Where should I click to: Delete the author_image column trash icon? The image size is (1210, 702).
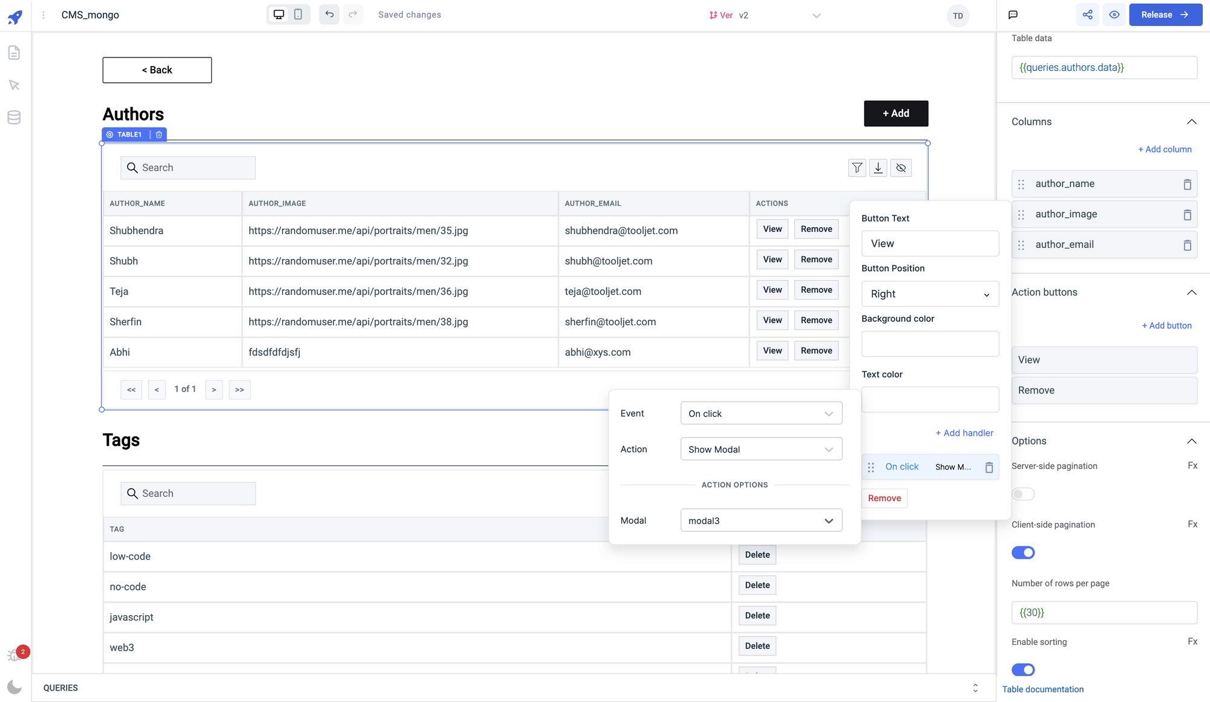coord(1187,215)
